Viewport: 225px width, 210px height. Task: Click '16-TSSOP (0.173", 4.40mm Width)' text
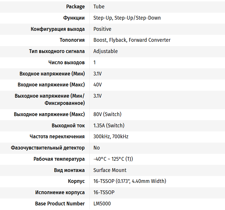pyautogui.click(x=130, y=181)
